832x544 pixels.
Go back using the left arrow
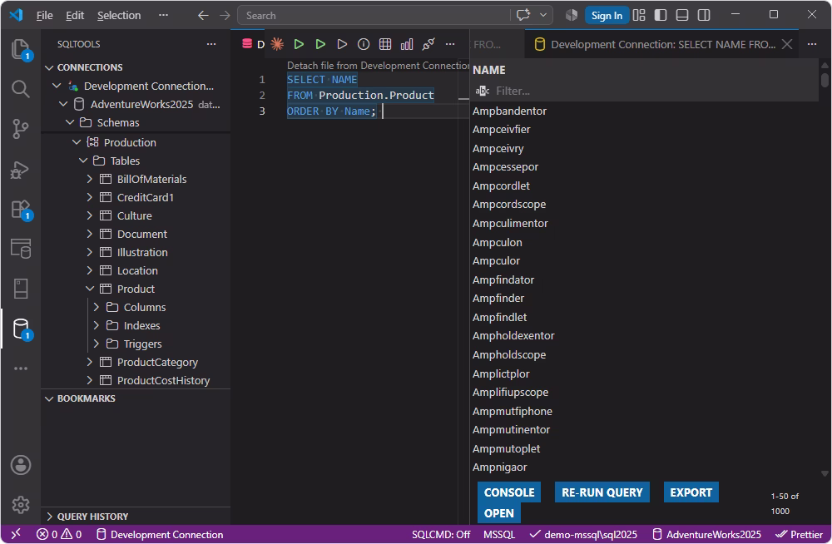[x=203, y=16]
